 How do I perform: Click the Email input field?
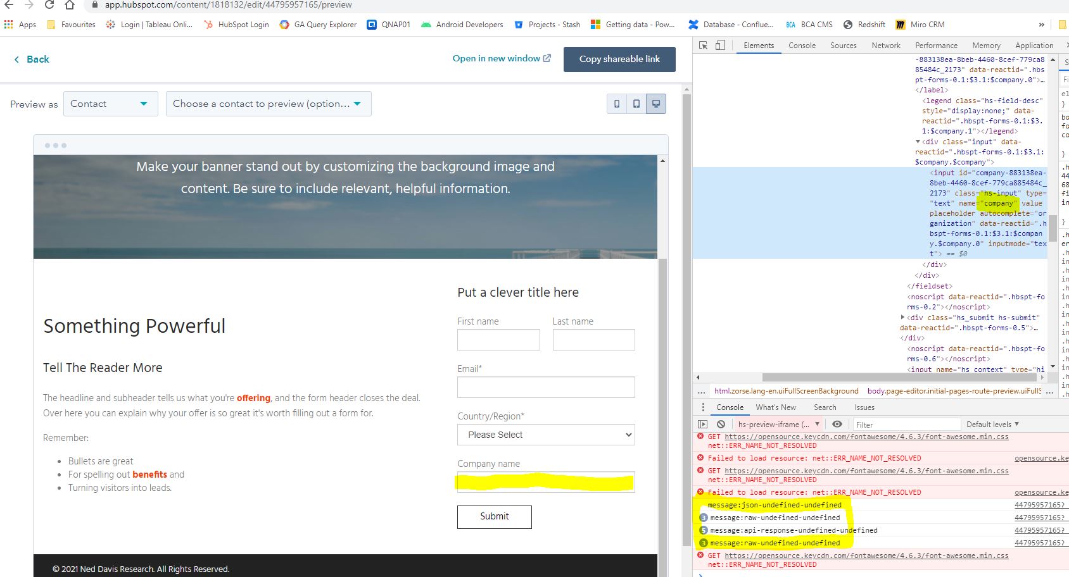546,387
